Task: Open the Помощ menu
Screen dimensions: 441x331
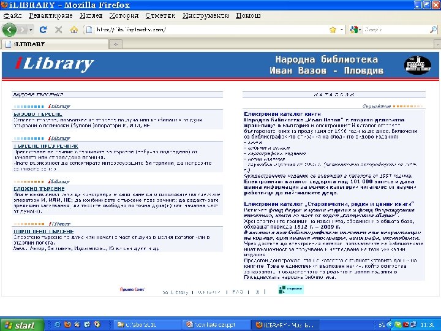Action: point(248,15)
